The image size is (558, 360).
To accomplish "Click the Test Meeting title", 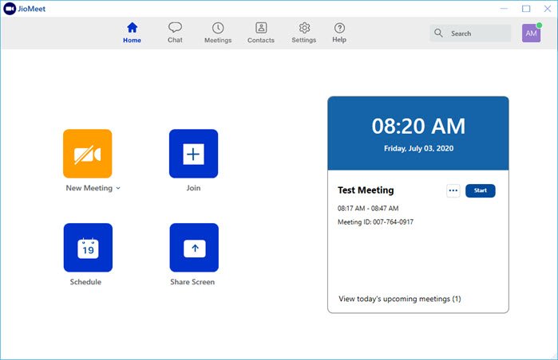I will 366,190.
